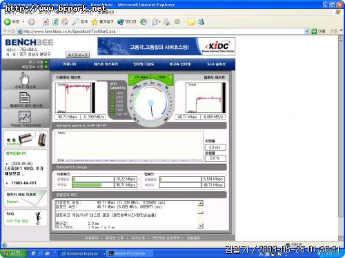345x258 pixels.
Task: Open the FAQ banner with figure icon
Action: (26, 217)
